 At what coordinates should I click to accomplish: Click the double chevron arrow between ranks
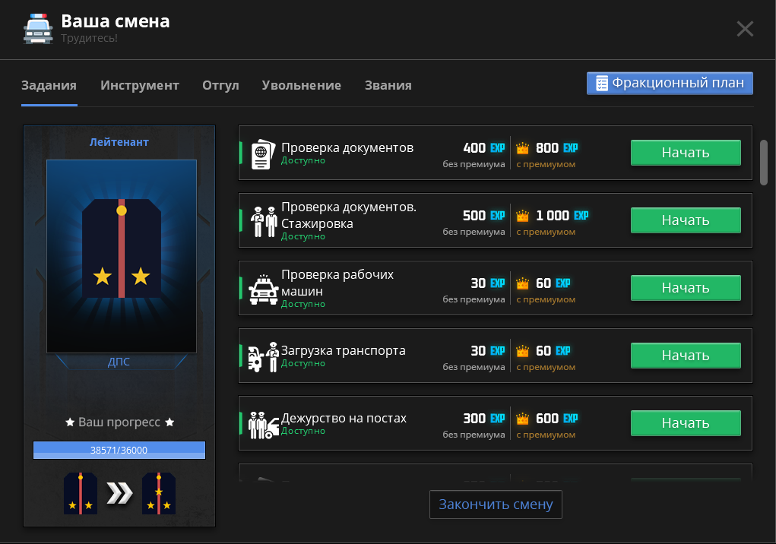[x=119, y=494]
